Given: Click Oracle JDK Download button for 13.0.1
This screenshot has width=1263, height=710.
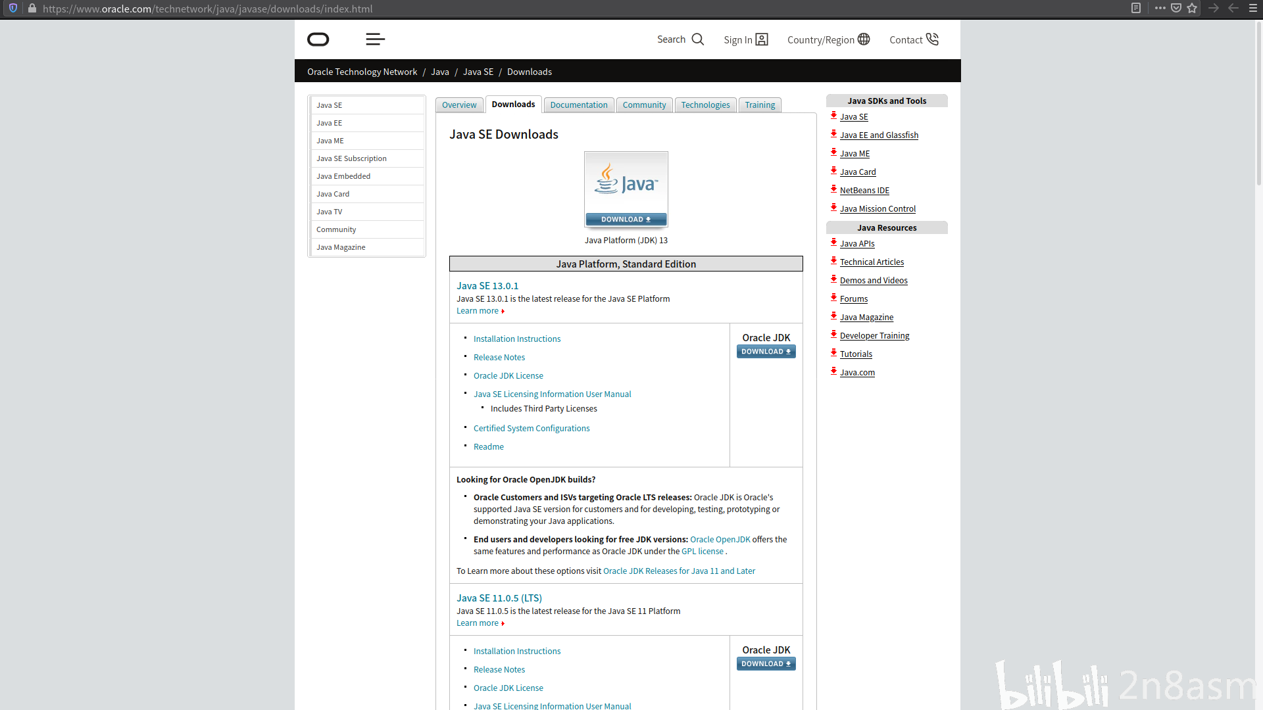Looking at the screenshot, I should pos(766,352).
